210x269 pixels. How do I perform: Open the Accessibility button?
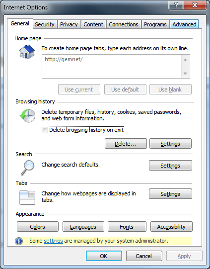click(x=171, y=227)
